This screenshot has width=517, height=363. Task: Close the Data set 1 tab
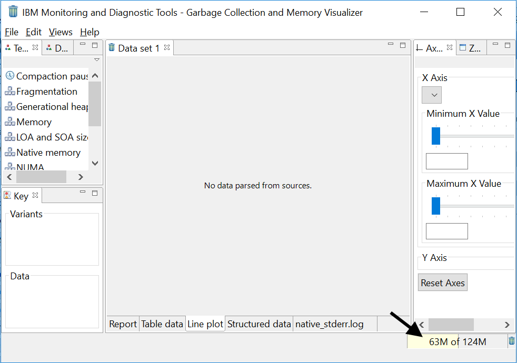coord(167,47)
